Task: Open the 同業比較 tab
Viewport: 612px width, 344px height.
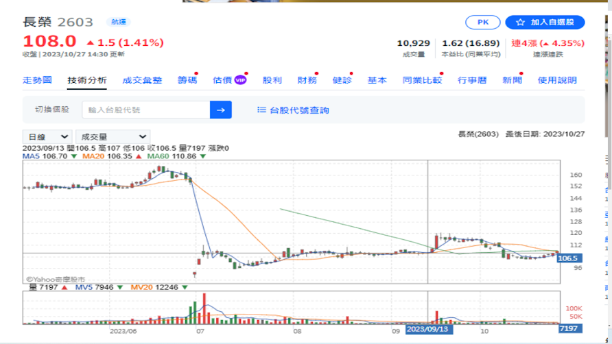Action: click(423, 80)
